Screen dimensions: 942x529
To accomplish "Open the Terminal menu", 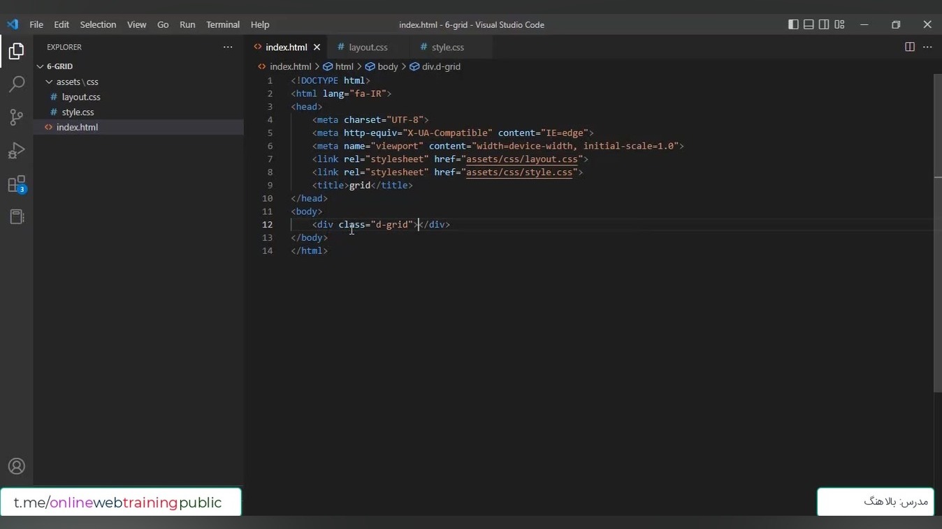I will coord(223,24).
